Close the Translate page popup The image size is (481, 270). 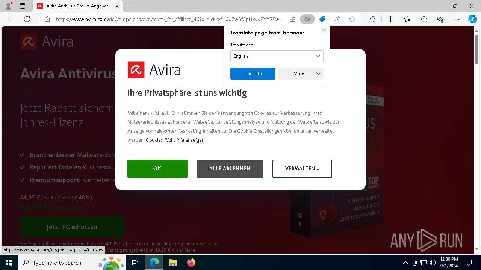[x=324, y=30]
